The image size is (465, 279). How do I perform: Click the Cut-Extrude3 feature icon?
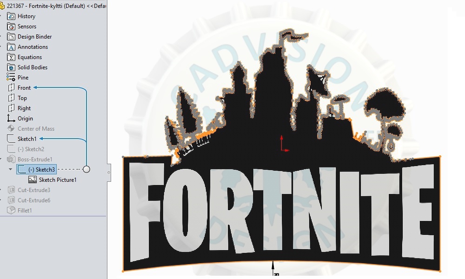click(x=11, y=190)
